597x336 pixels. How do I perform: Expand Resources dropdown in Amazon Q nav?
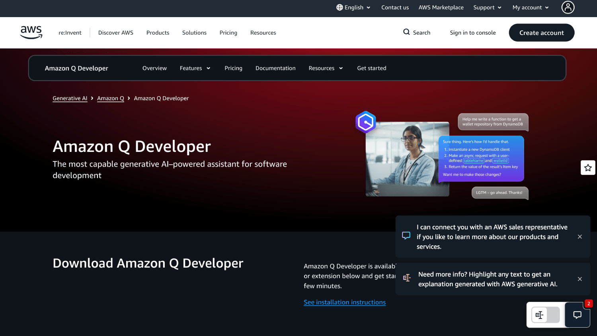click(x=326, y=68)
